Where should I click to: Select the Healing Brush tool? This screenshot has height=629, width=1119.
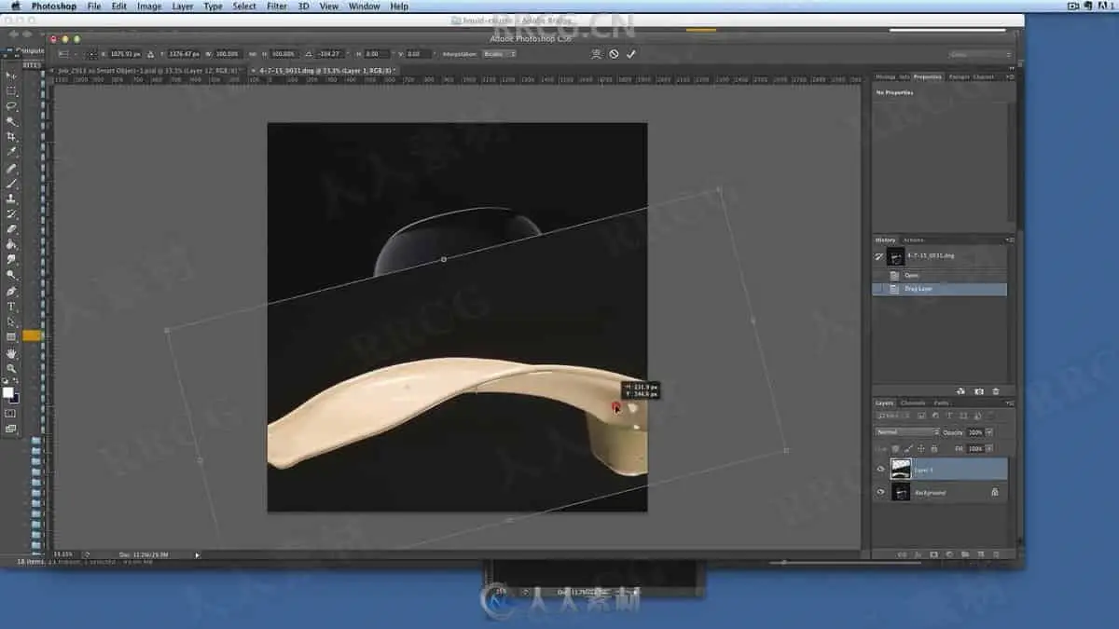11,169
